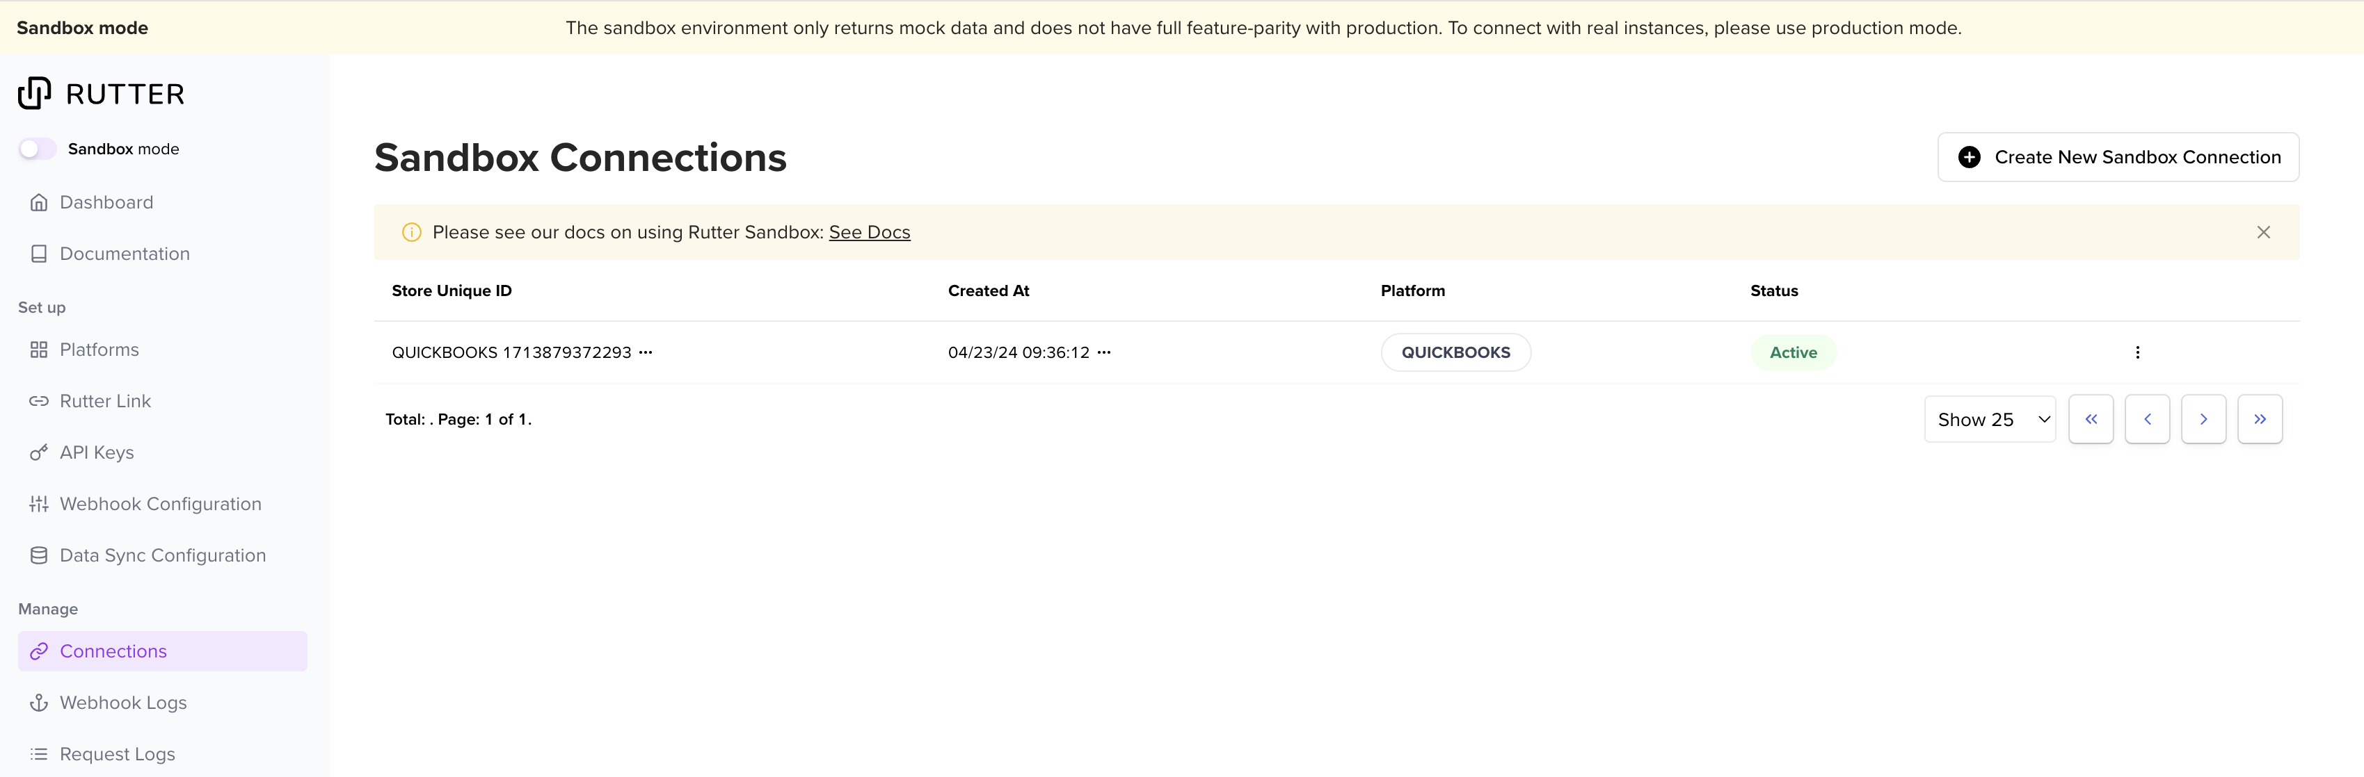Open Data Sync Configuration
The width and height of the screenshot is (2364, 777).
click(x=162, y=555)
